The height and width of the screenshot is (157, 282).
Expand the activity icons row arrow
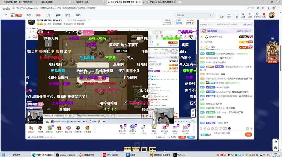(x=95, y=129)
